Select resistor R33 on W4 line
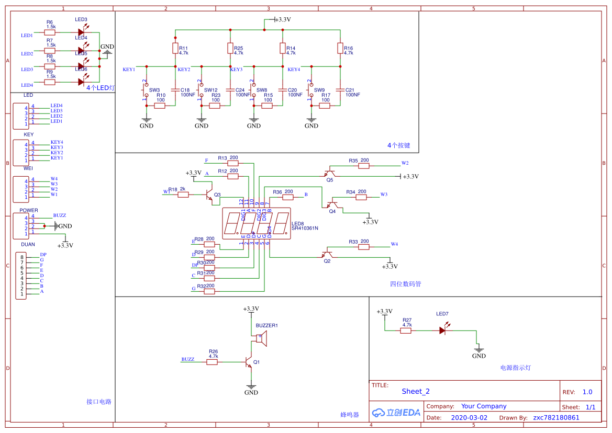 [x=364, y=247]
